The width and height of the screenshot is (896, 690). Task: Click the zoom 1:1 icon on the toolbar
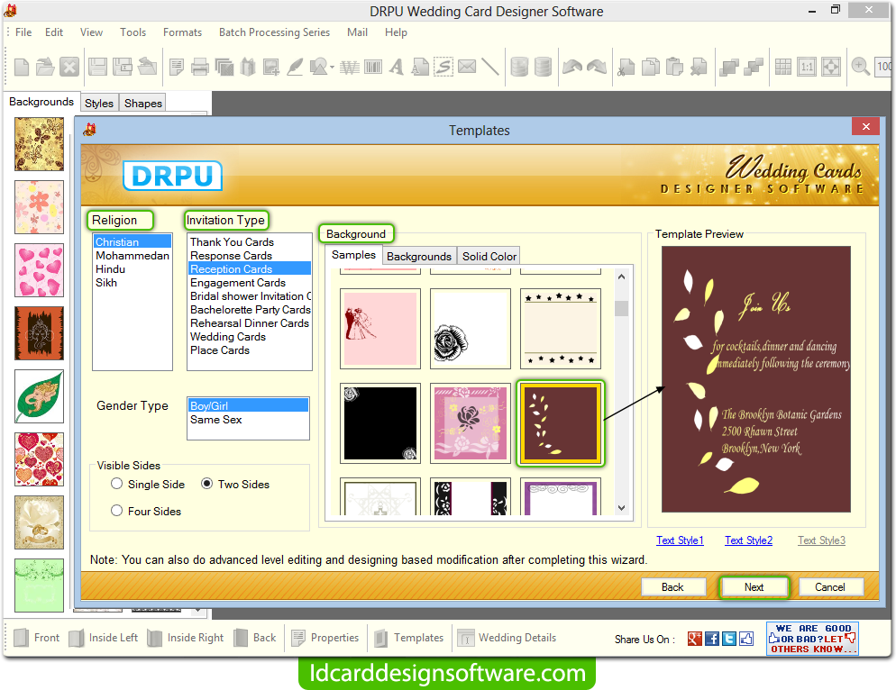[808, 66]
